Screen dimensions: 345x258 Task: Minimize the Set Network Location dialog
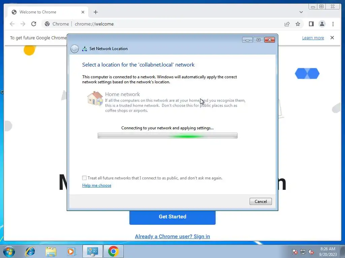click(247, 40)
